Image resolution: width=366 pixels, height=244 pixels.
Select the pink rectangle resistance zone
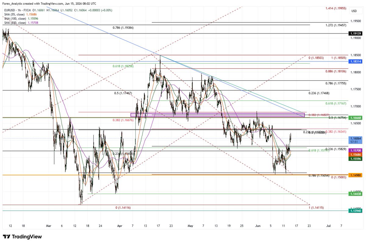click(x=217, y=115)
